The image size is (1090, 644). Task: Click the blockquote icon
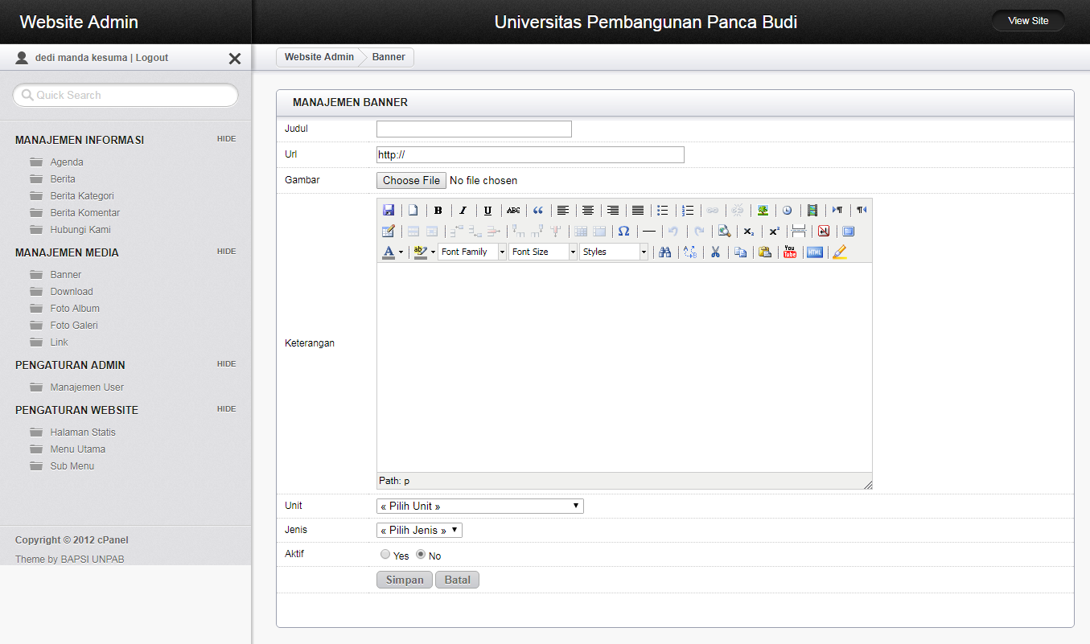click(x=538, y=211)
